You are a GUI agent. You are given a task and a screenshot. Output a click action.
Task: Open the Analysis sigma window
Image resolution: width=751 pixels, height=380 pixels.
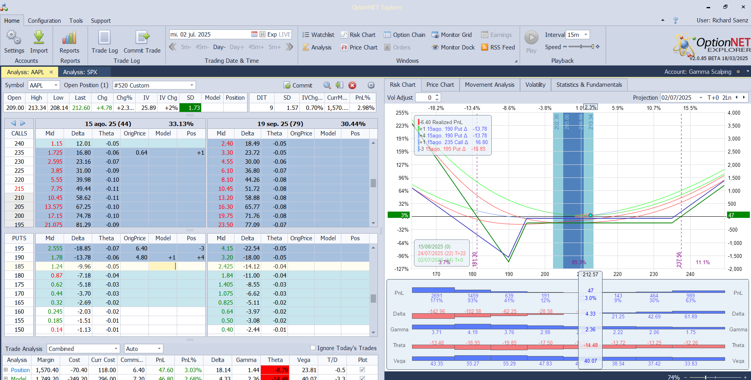pyautogui.click(x=317, y=47)
